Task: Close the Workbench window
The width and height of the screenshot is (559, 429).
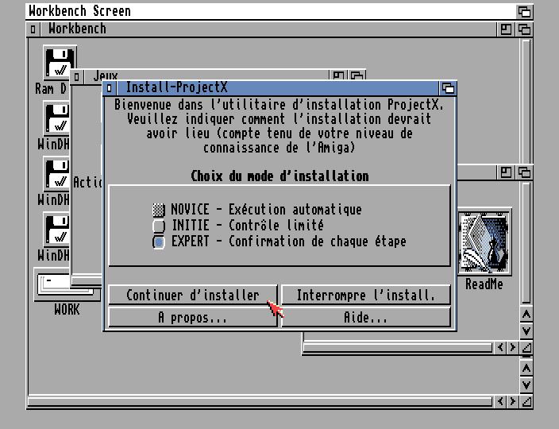Action: (x=33, y=29)
